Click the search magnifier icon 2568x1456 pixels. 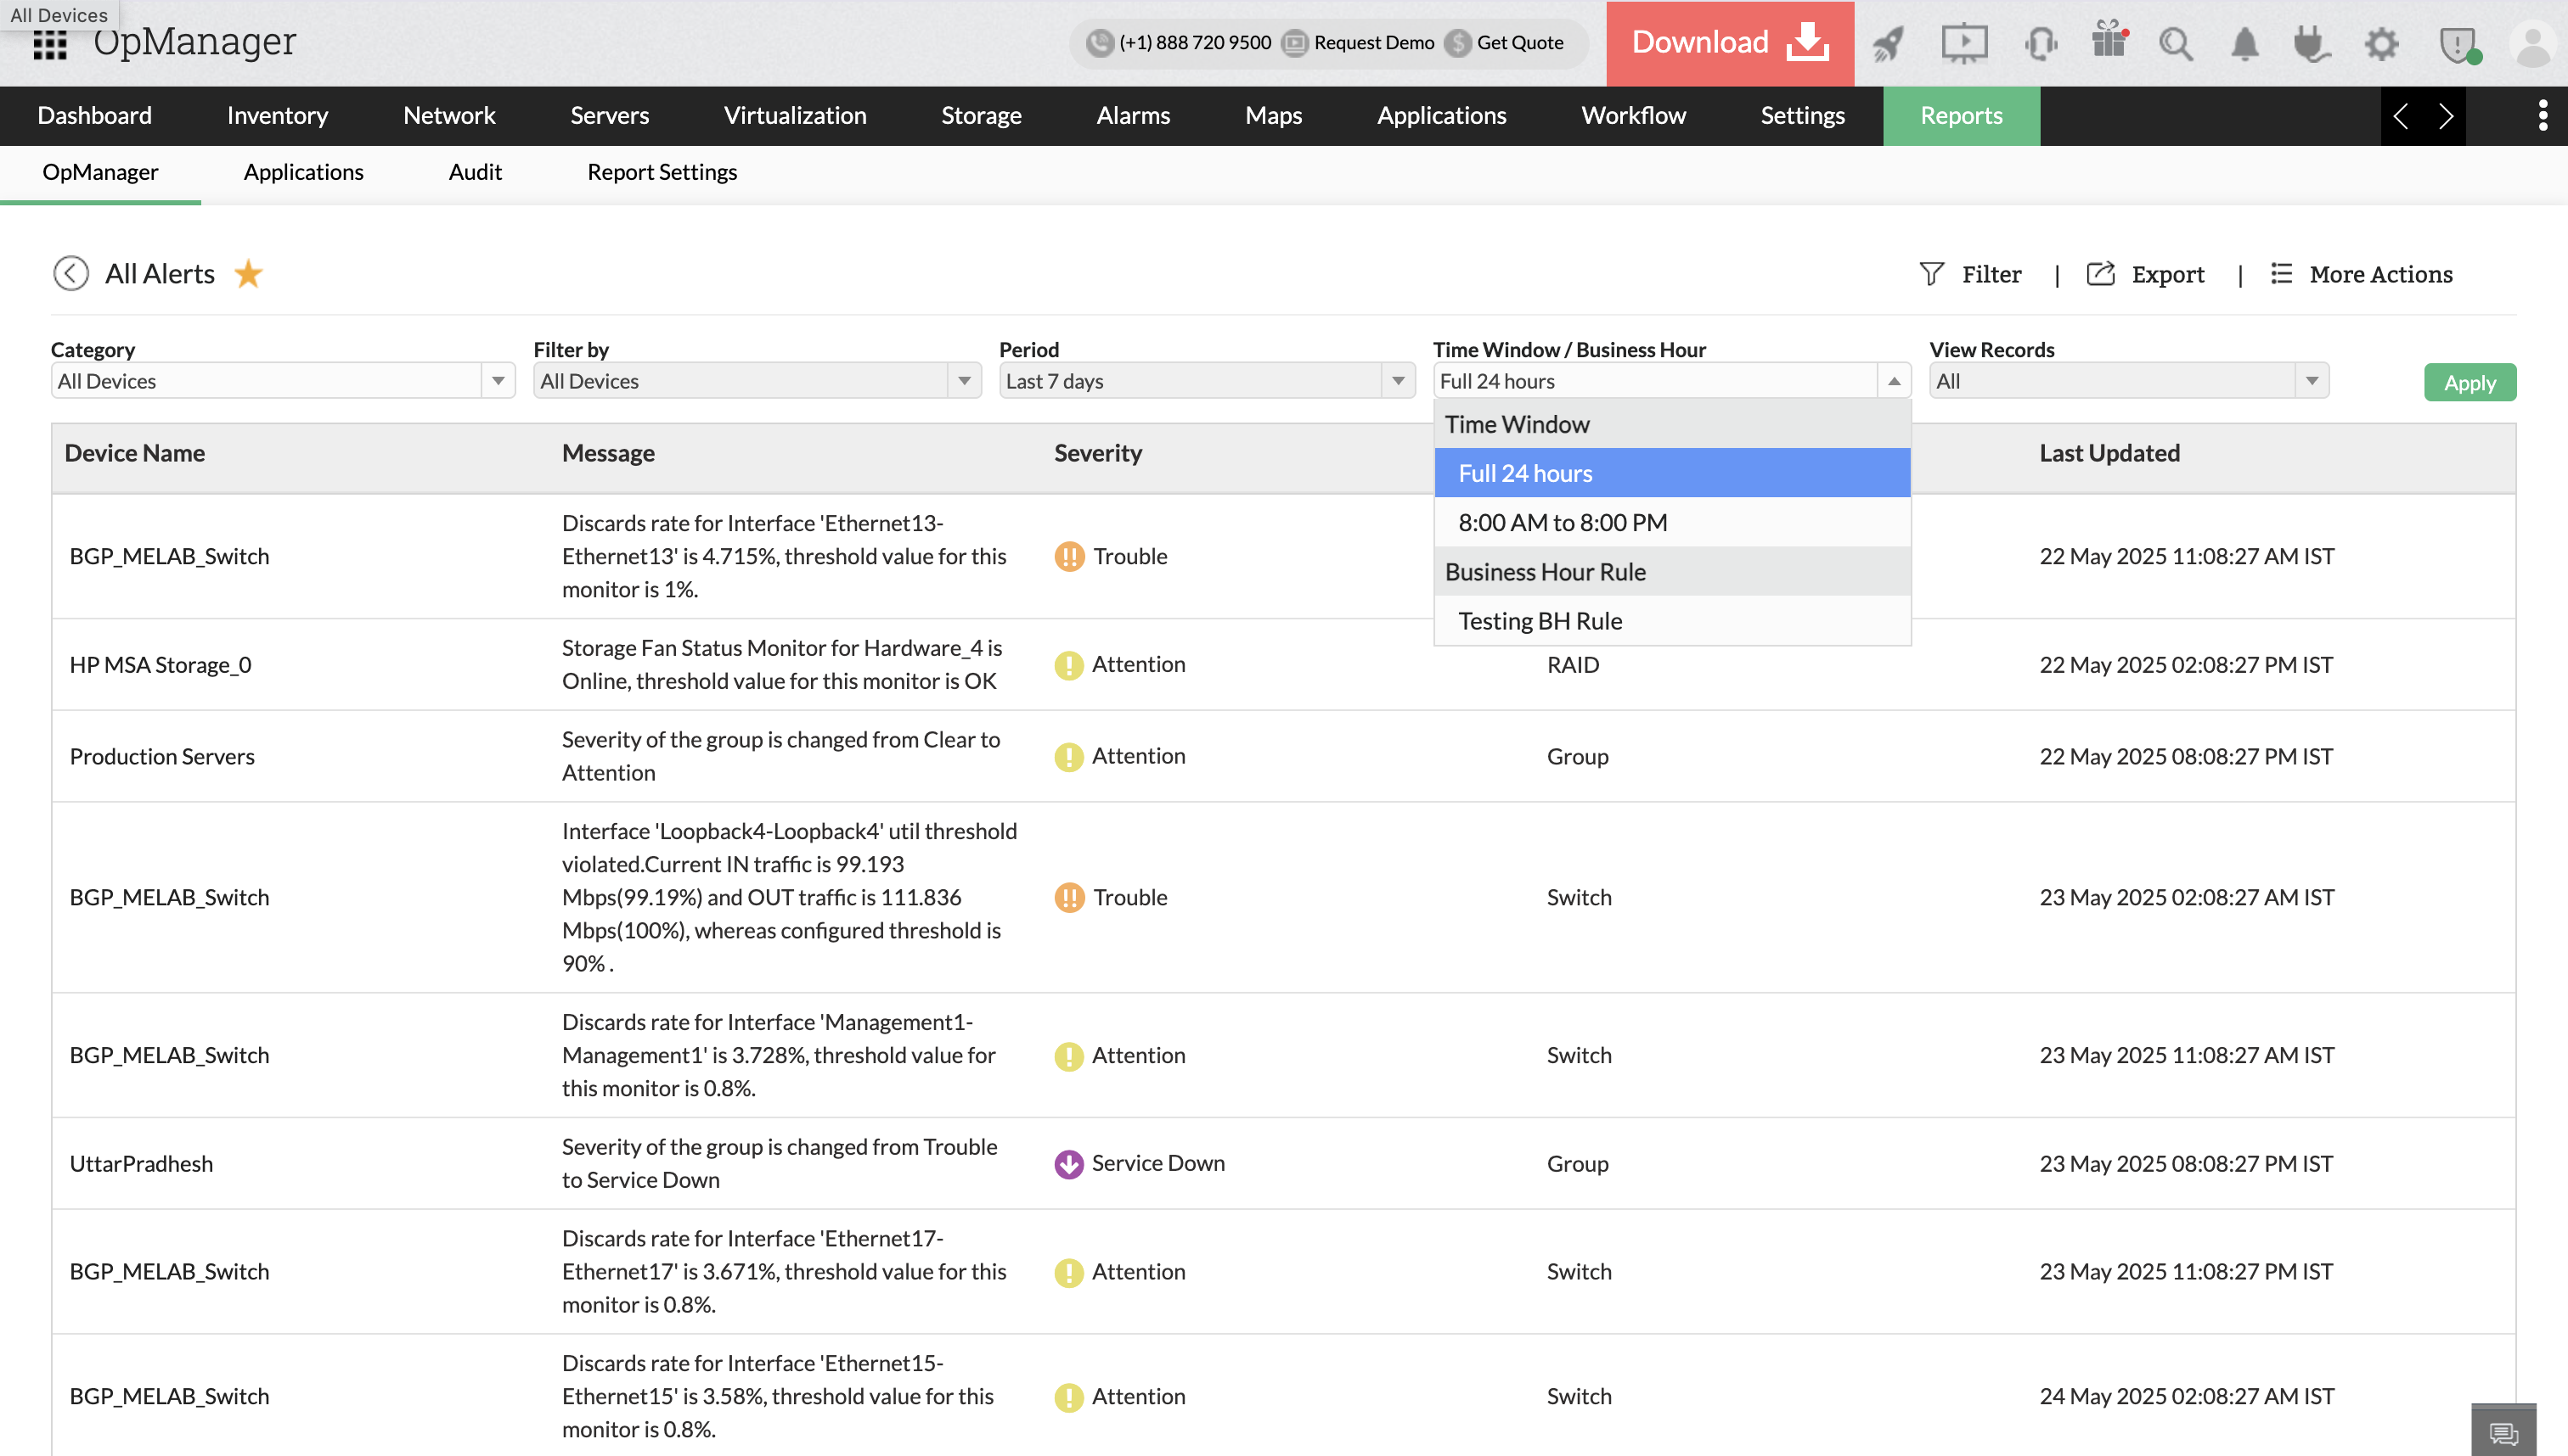[x=2176, y=43]
